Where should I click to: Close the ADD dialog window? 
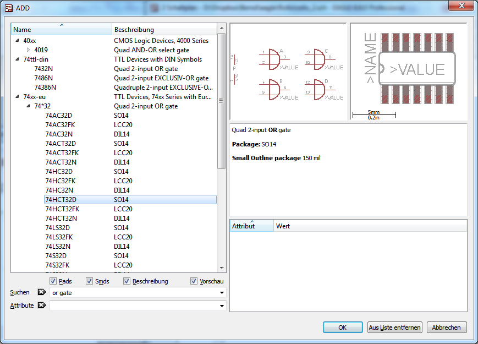(461, 6)
